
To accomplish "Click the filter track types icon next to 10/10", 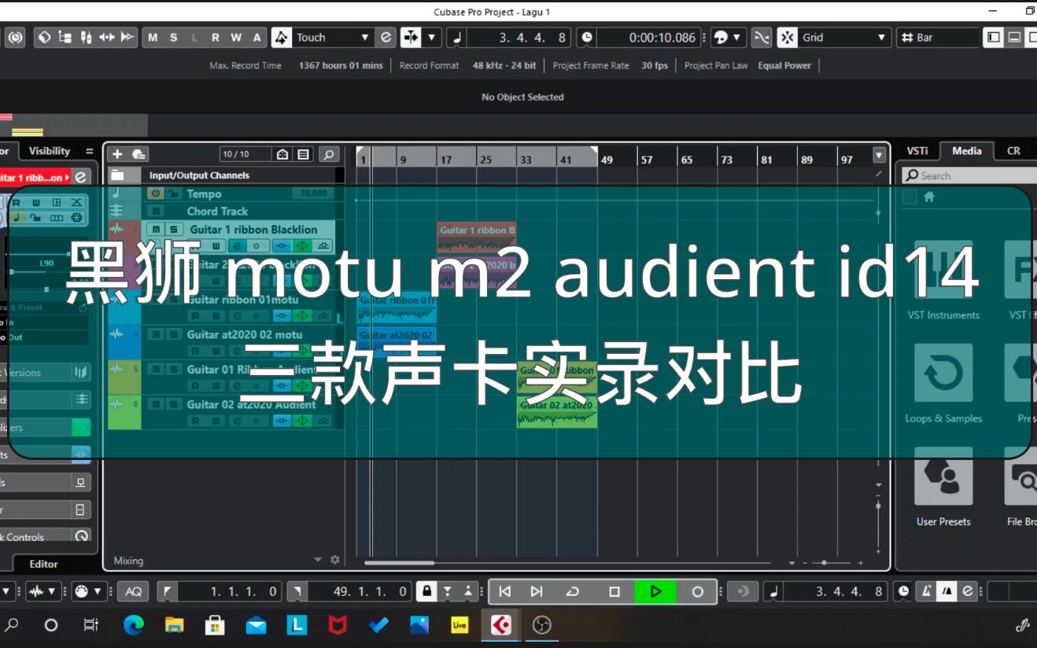I will [x=283, y=154].
